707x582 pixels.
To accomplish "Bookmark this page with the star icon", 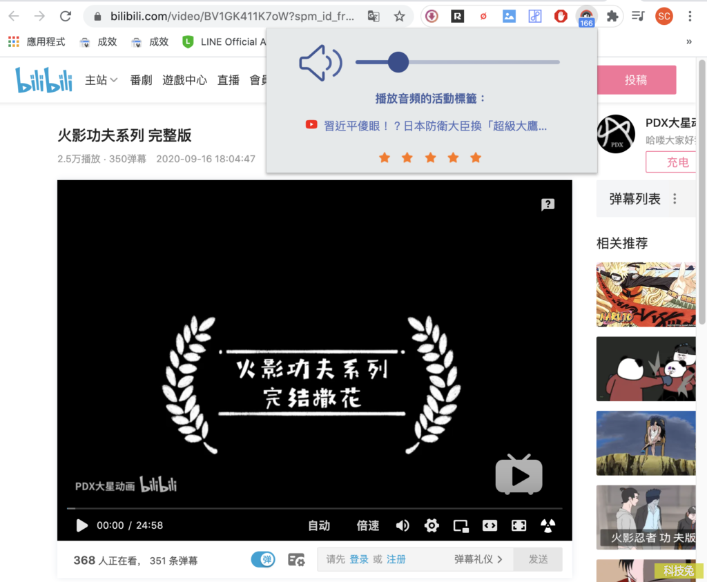I will [x=399, y=17].
